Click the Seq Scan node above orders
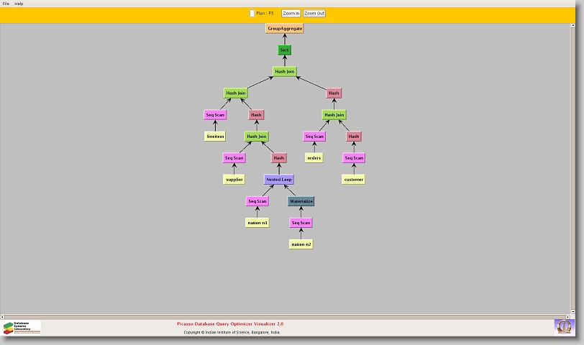The image size is (584, 345). pyautogui.click(x=314, y=137)
